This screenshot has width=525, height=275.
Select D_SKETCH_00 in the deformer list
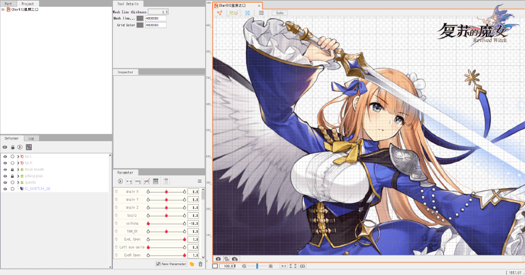(x=37, y=189)
